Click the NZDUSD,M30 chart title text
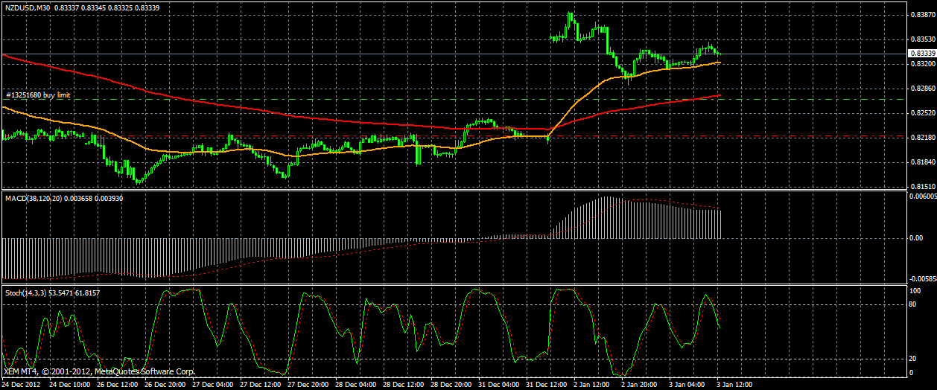 coord(28,7)
